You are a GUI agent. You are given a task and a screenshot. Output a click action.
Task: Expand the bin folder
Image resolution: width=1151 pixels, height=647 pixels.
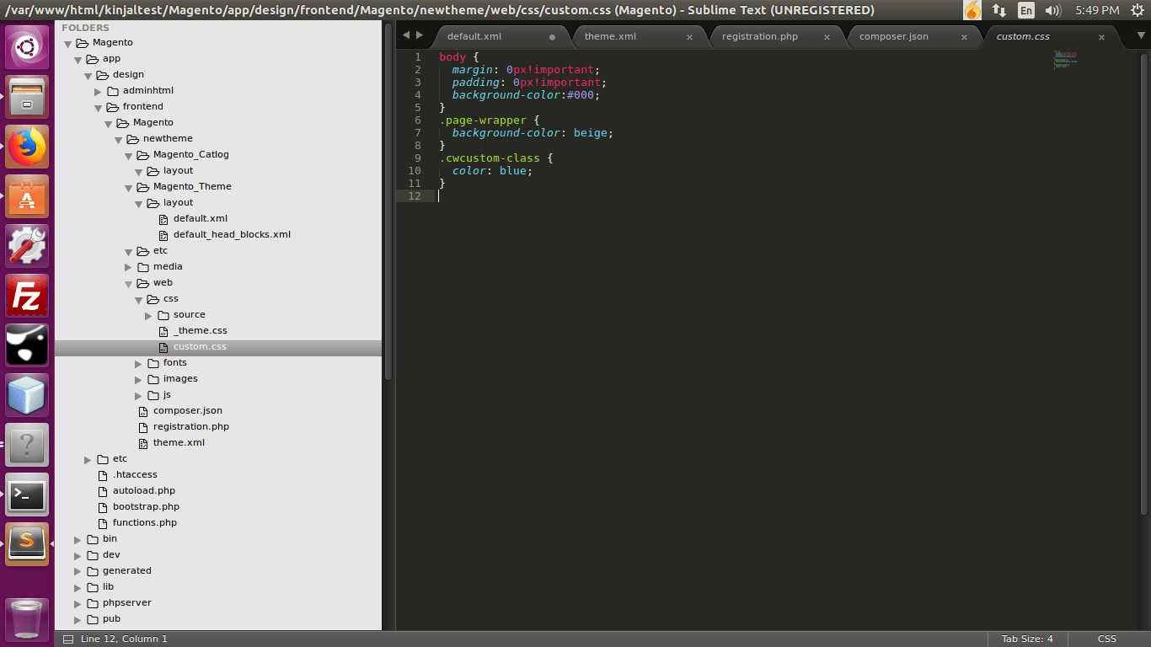(x=78, y=539)
